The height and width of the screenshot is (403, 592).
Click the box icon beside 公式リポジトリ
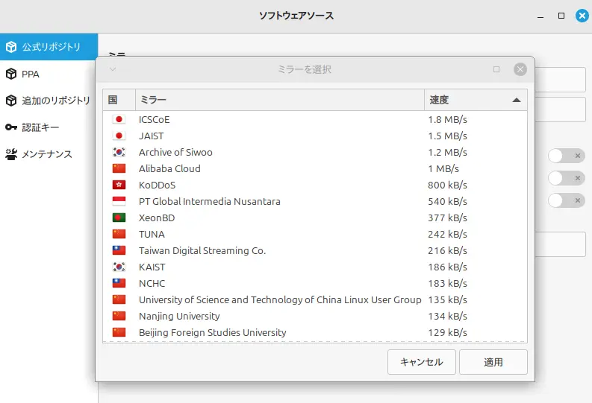click(x=11, y=47)
